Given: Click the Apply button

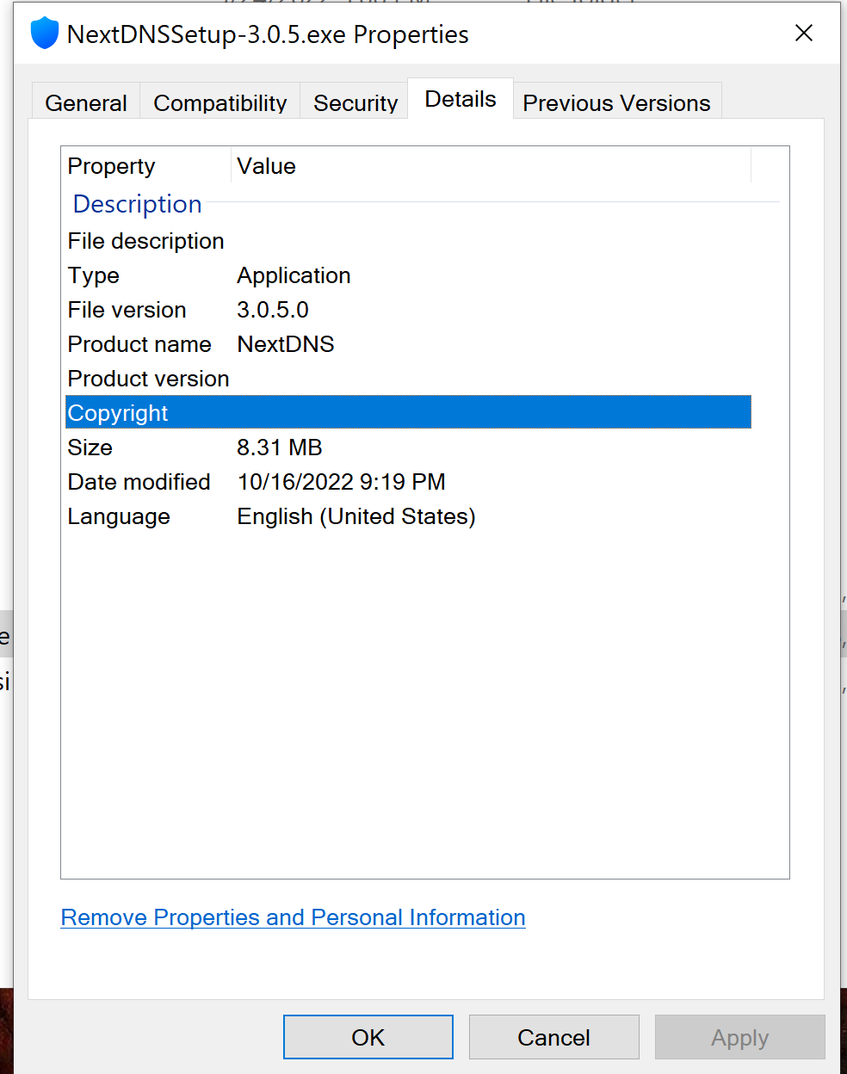Looking at the screenshot, I should (x=739, y=1037).
